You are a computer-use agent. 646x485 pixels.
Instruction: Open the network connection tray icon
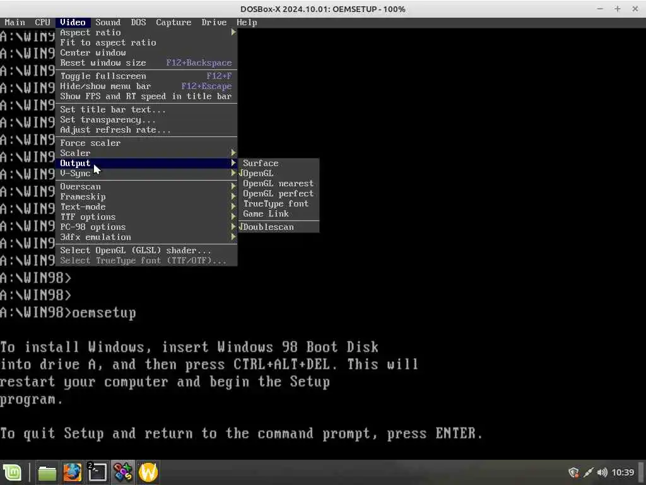(x=589, y=472)
